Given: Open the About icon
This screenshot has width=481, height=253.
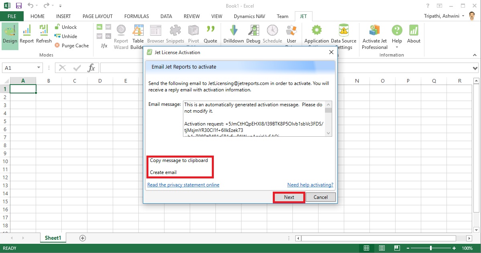Looking at the screenshot, I should 414,32.
